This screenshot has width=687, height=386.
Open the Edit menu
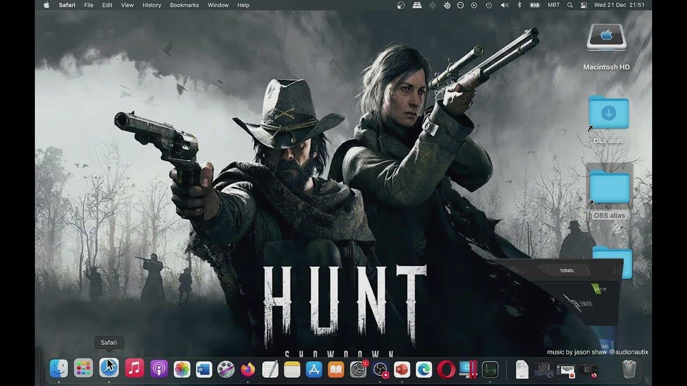click(107, 5)
